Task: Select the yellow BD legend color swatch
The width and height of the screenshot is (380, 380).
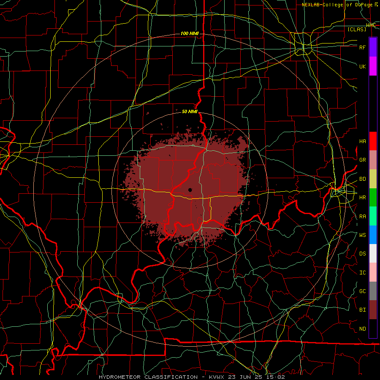Action: click(373, 179)
